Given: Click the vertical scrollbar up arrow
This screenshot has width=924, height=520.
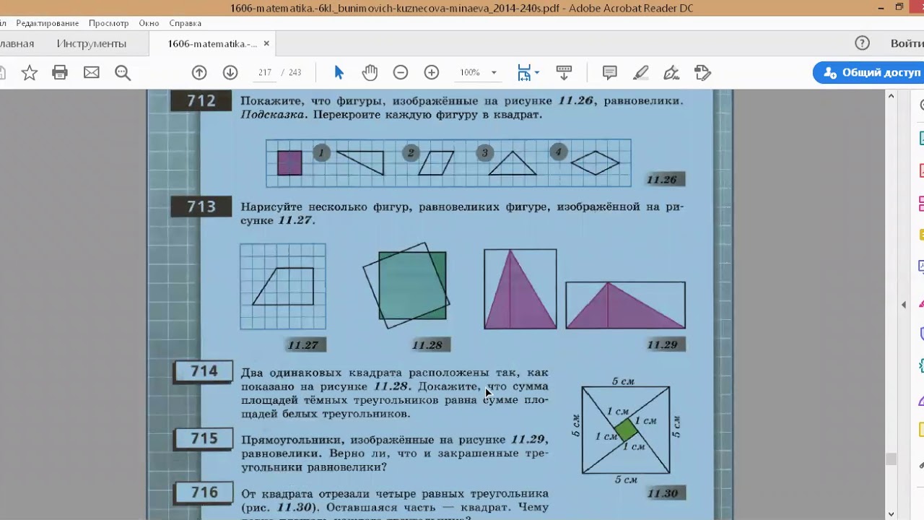Looking at the screenshot, I should tap(892, 96).
